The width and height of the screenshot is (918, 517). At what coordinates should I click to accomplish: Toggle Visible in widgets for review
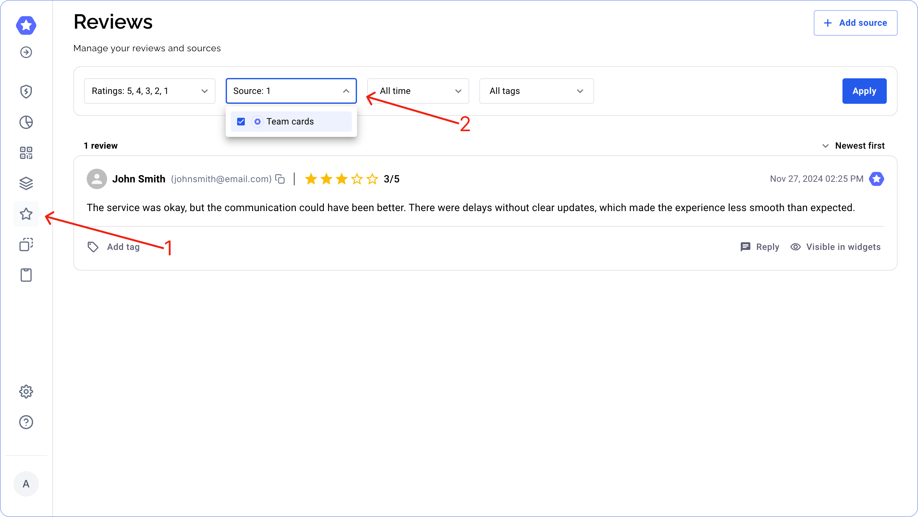coord(835,247)
